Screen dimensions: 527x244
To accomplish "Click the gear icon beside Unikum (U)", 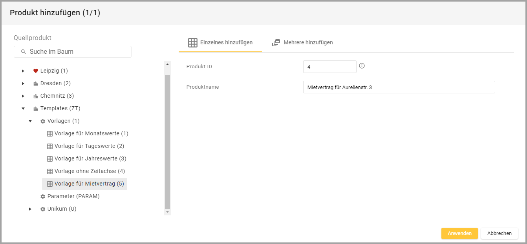I will pyautogui.click(x=43, y=209).
